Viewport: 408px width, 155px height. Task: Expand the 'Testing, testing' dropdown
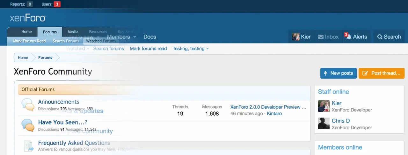[208, 49]
